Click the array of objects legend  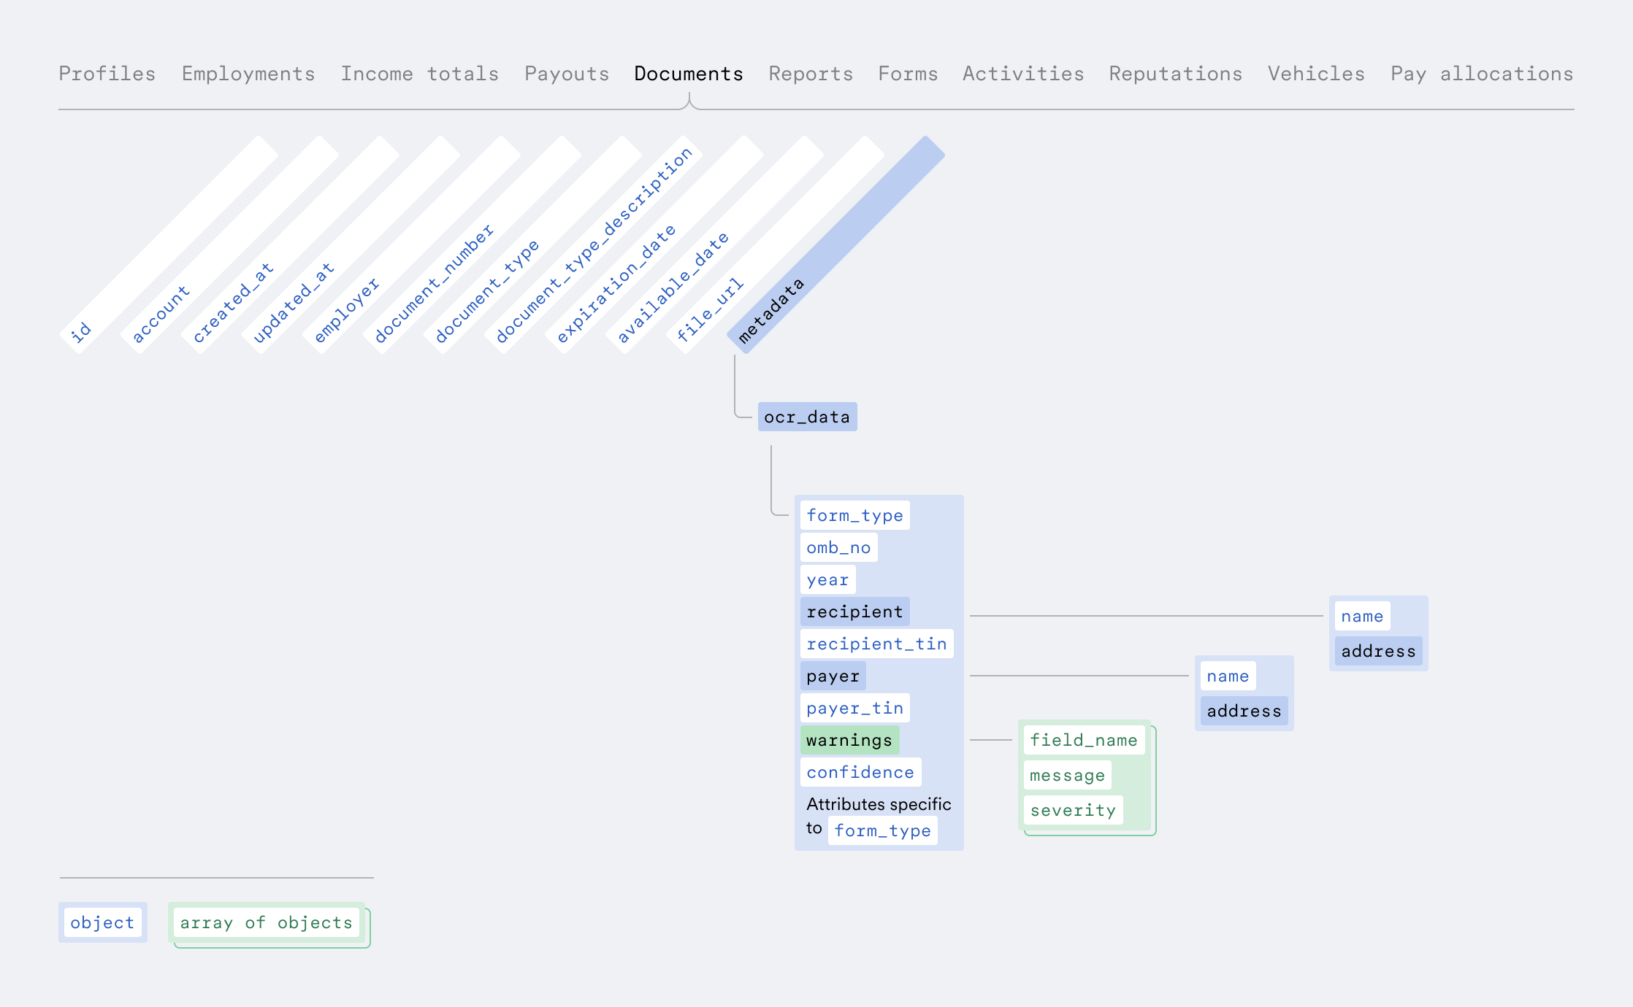267,922
